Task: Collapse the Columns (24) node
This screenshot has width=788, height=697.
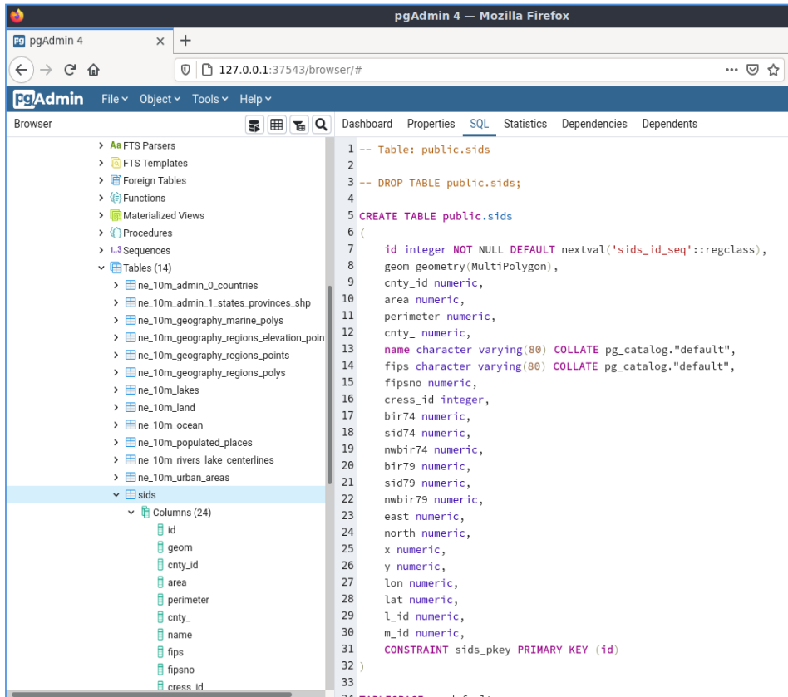Action: tap(131, 513)
